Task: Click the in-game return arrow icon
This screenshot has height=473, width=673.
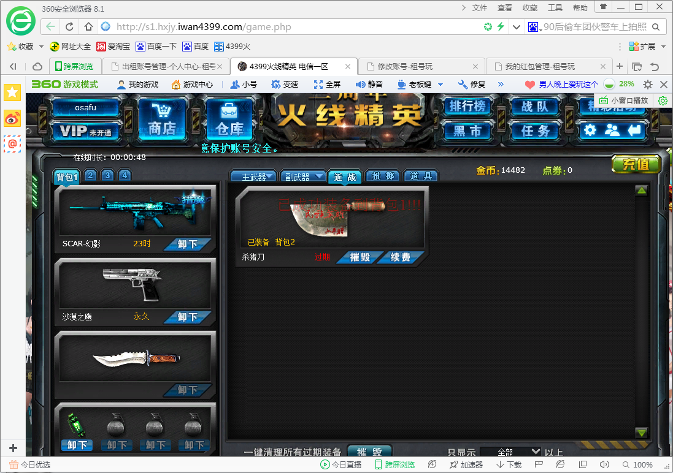Action: pyautogui.click(x=634, y=130)
